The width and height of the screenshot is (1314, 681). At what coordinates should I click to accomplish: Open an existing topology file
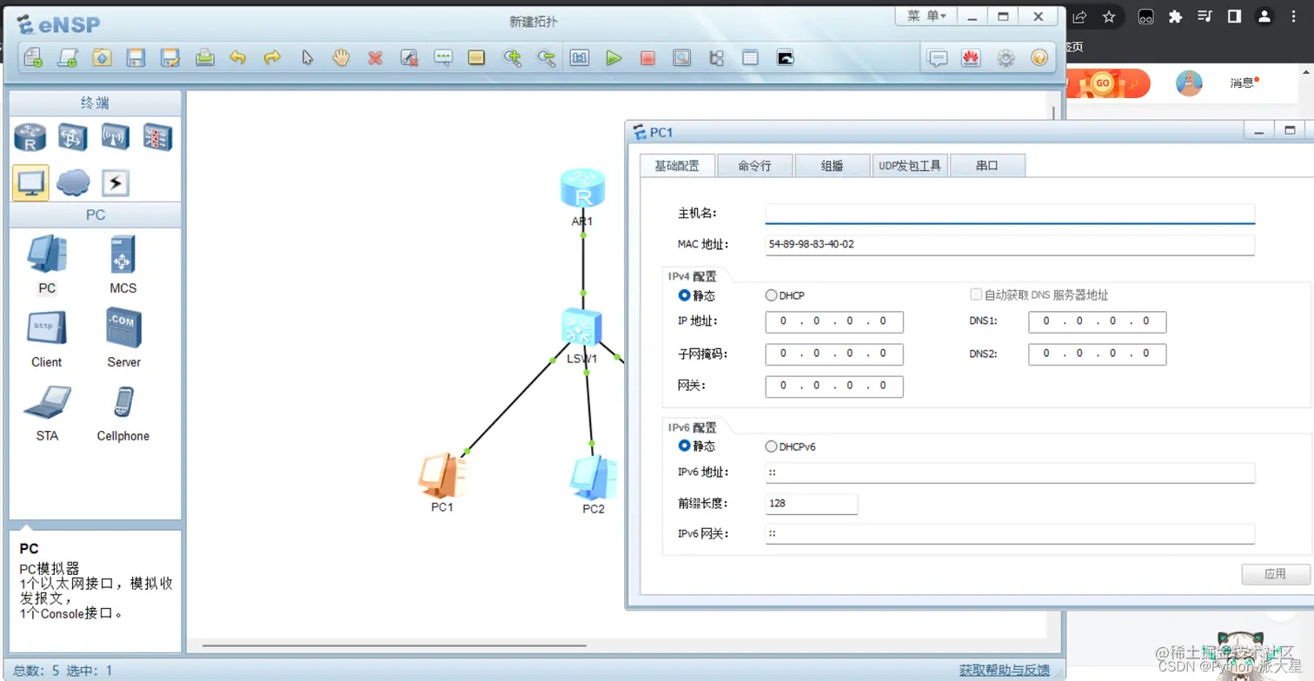click(x=102, y=58)
